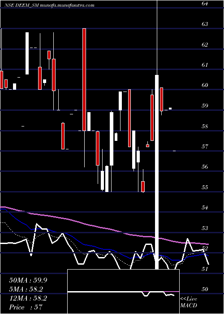Click the 63 price axis label
Screen dimensions: 224x314
[x=204, y=24]
